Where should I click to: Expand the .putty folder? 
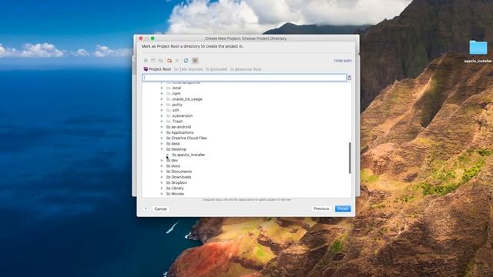[162, 105]
